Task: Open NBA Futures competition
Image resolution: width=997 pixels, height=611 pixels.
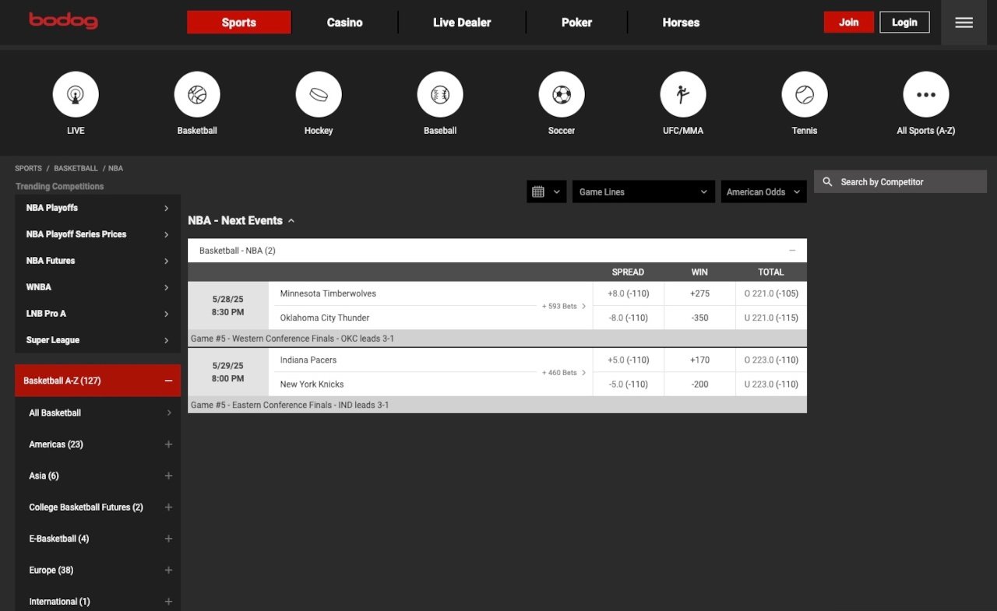Action: coord(97,261)
